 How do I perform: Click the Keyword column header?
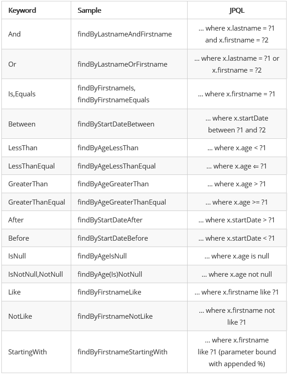click(x=22, y=10)
